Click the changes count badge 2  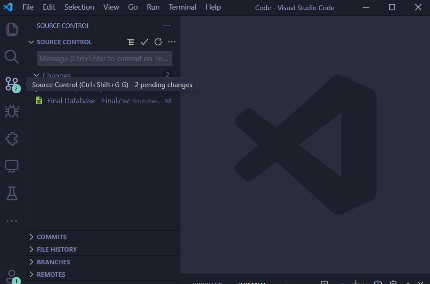[167, 74]
